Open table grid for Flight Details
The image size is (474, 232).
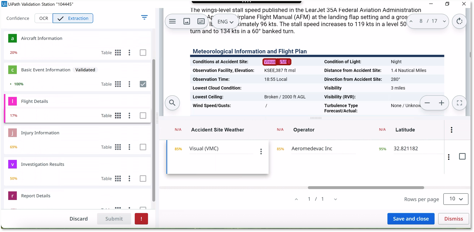tap(118, 116)
